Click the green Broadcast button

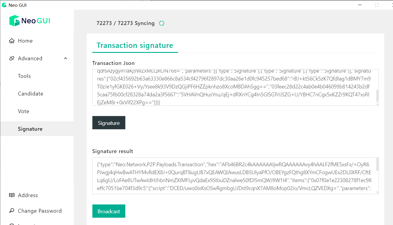[109, 211]
